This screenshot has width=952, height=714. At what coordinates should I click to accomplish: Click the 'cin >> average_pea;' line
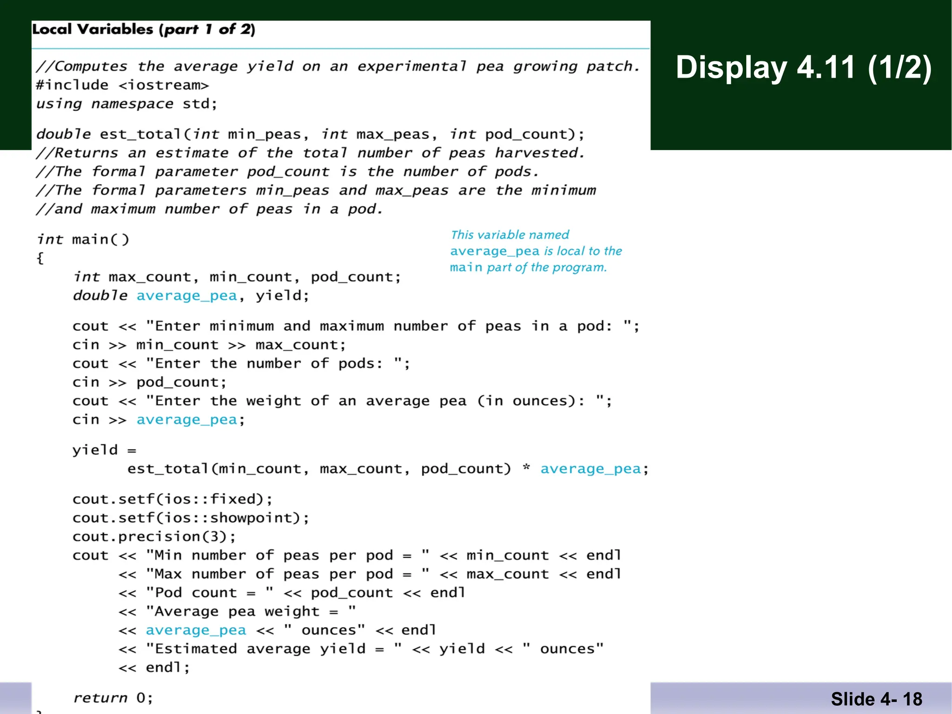[x=159, y=420]
